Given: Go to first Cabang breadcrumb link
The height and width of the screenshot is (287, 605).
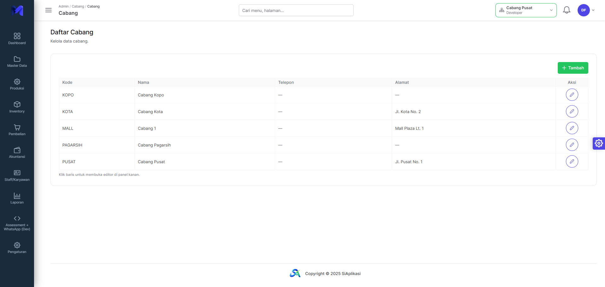Looking at the screenshot, I should 78,6.
